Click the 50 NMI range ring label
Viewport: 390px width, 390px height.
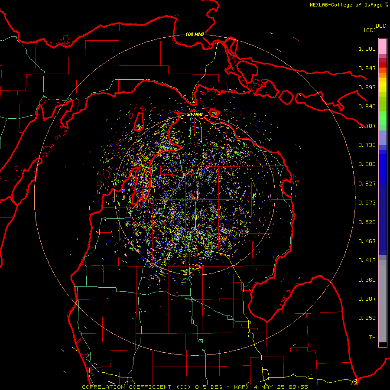195,114
